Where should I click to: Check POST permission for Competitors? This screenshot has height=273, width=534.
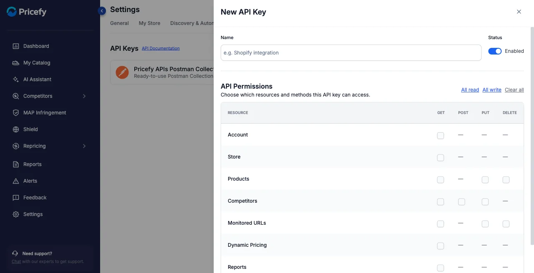tap(461, 202)
